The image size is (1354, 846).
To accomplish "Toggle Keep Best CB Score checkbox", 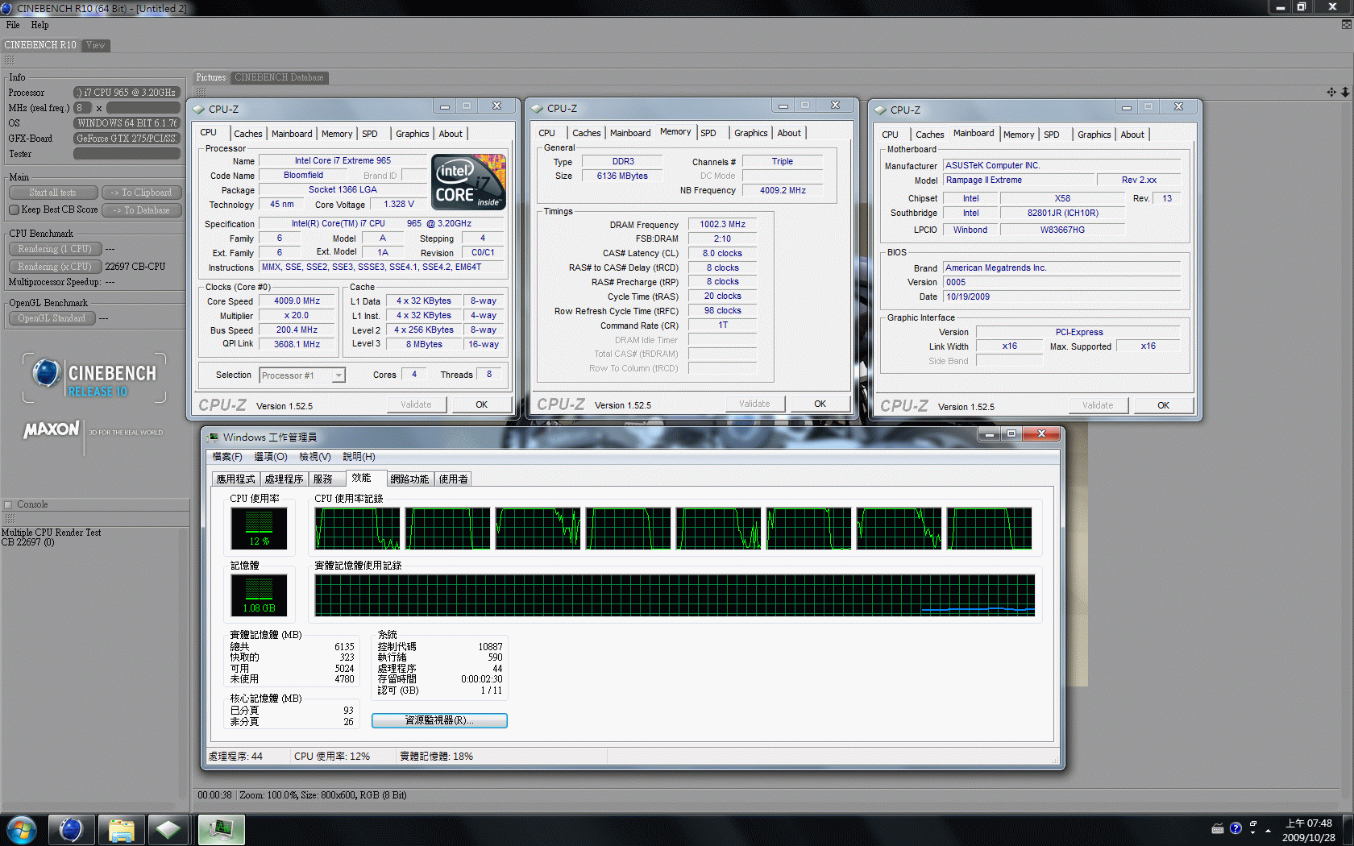I will 14,209.
